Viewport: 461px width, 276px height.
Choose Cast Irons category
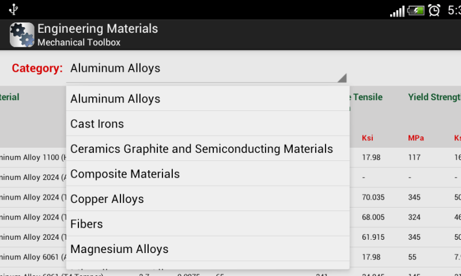(x=208, y=124)
